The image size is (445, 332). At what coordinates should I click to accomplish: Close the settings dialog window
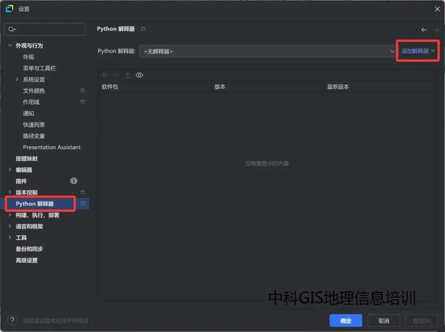[437, 9]
